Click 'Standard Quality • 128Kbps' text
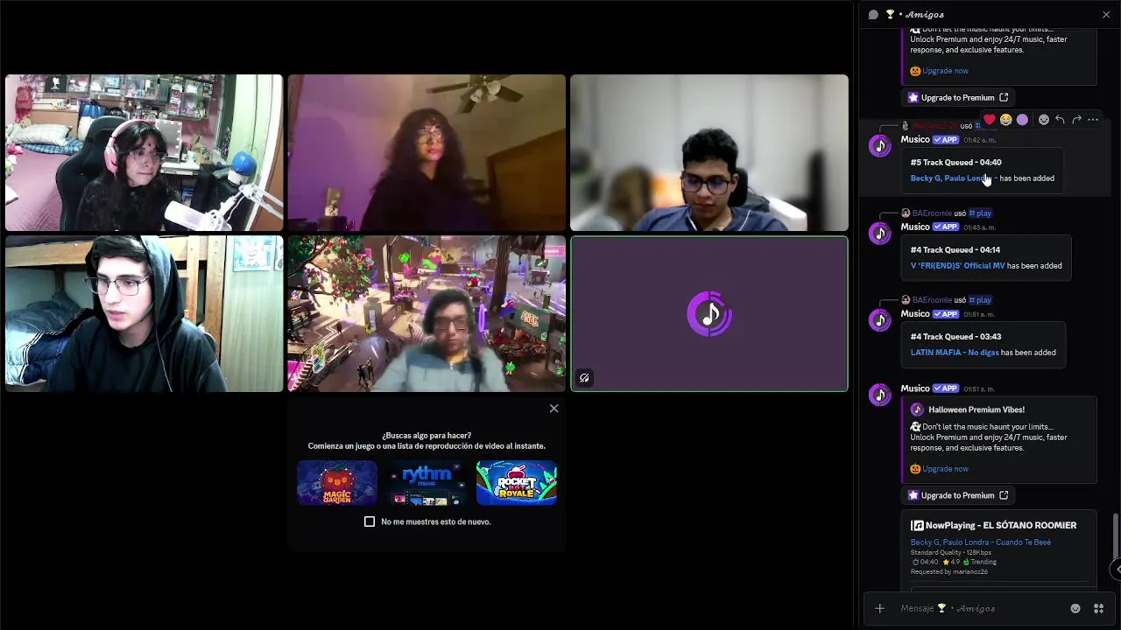This screenshot has height=630, width=1121. click(x=950, y=552)
